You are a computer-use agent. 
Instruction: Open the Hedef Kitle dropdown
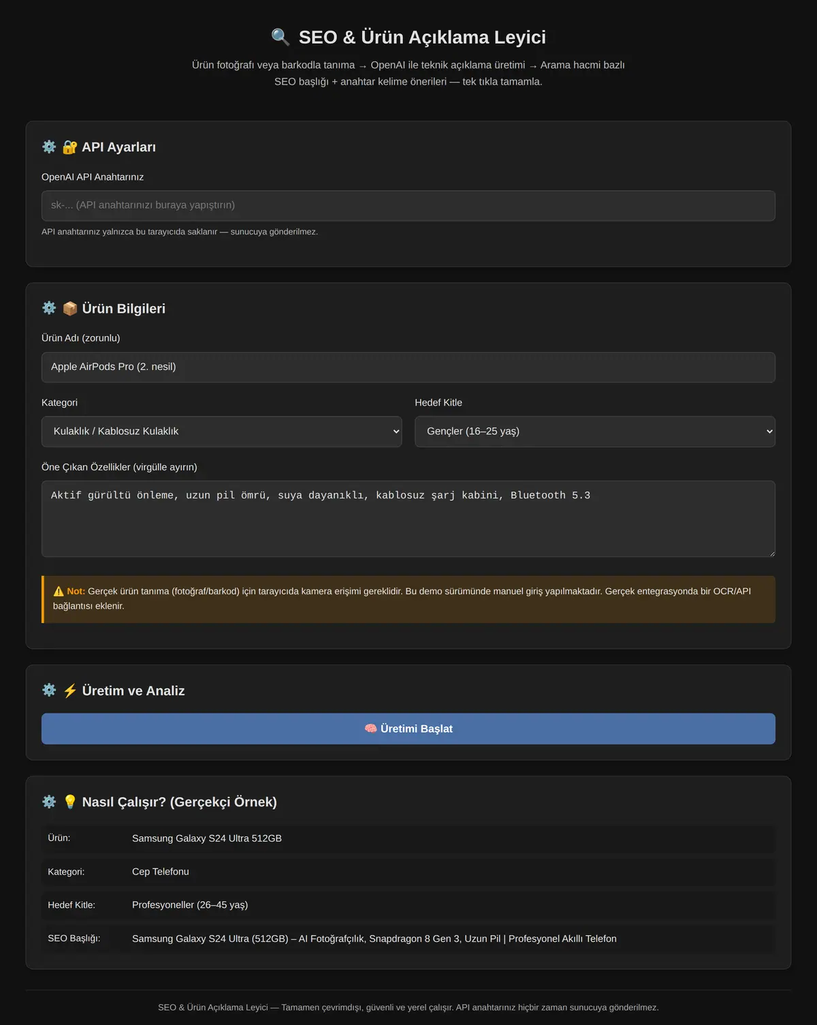tap(595, 431)
